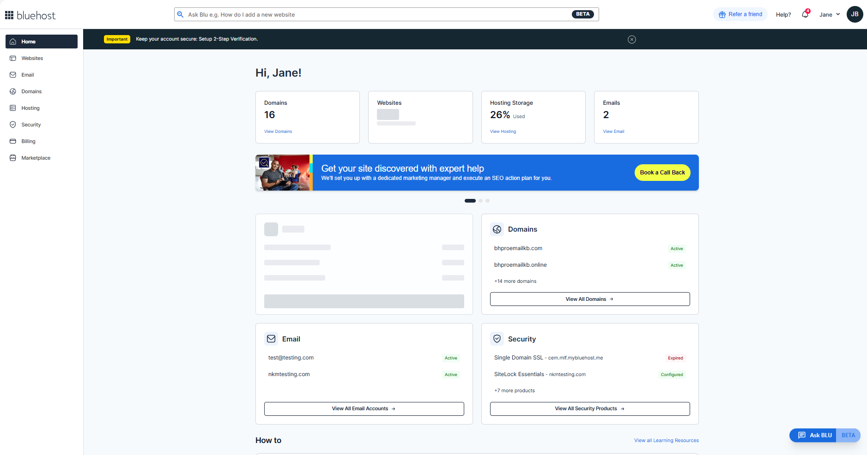
Task: Open the bluehost app grid menu
Action: point(9,14)
